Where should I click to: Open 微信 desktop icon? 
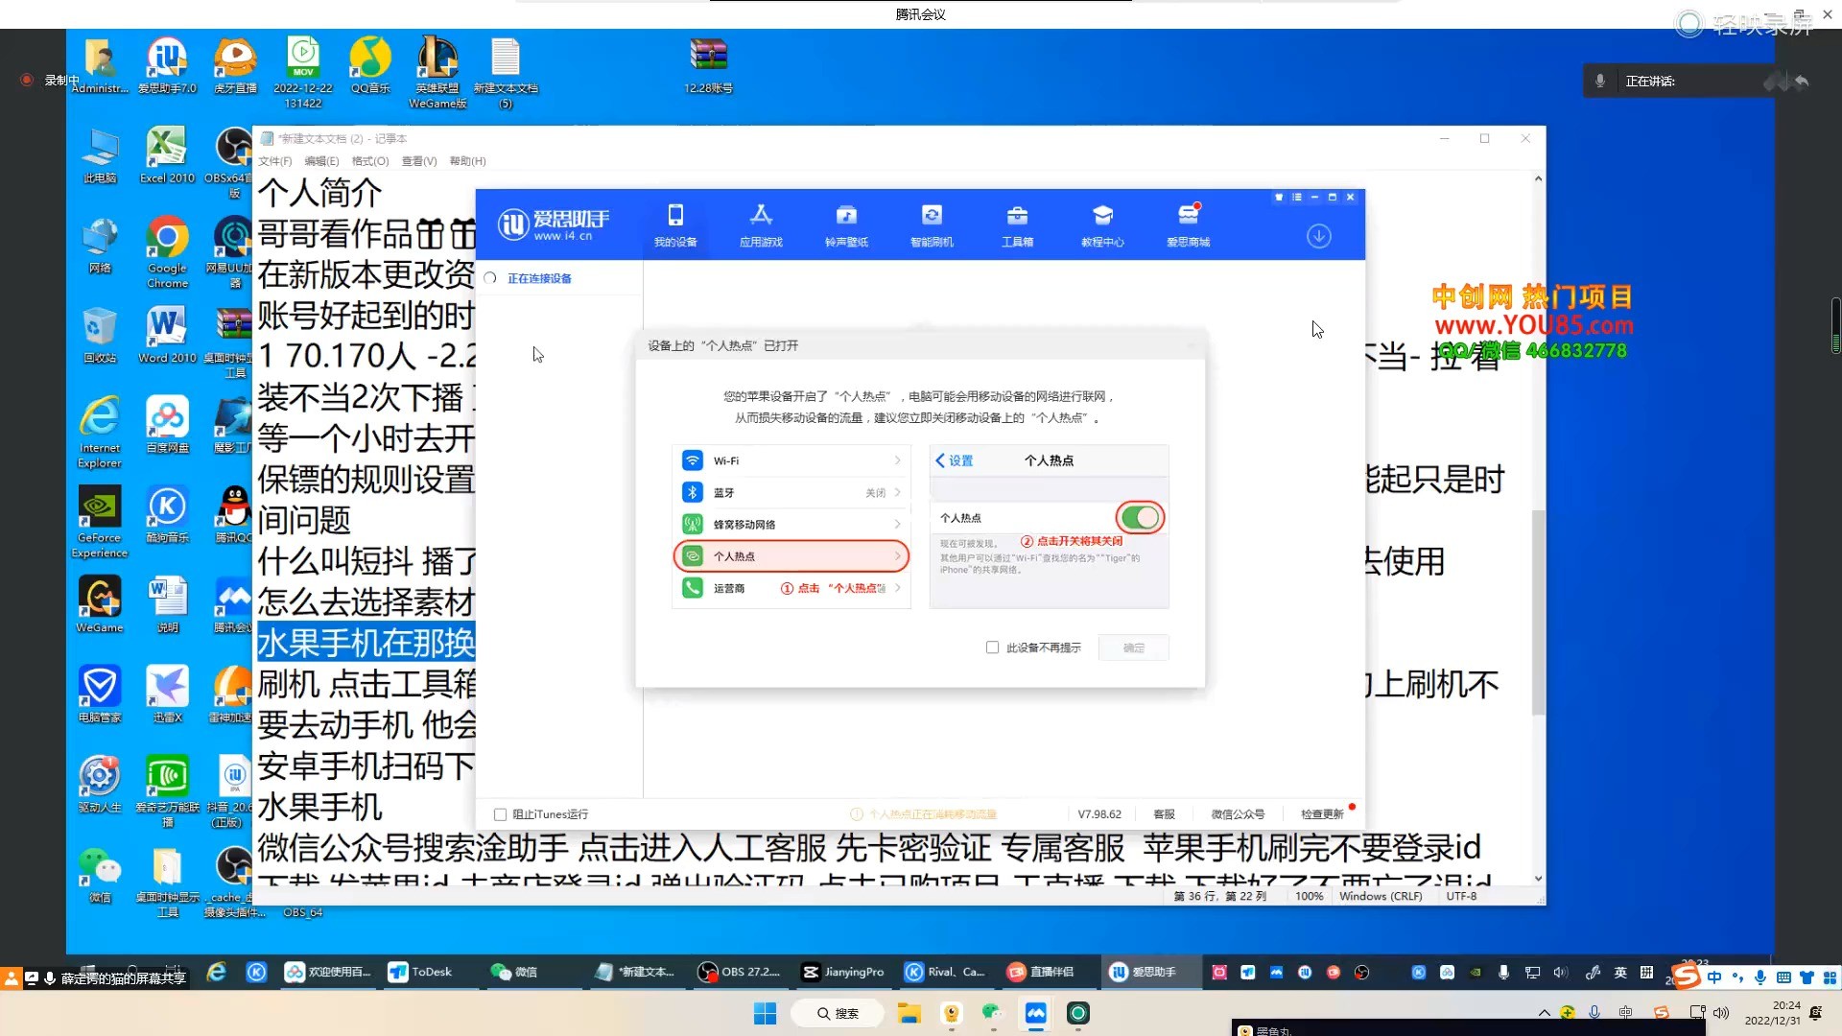tap(100, 874)
